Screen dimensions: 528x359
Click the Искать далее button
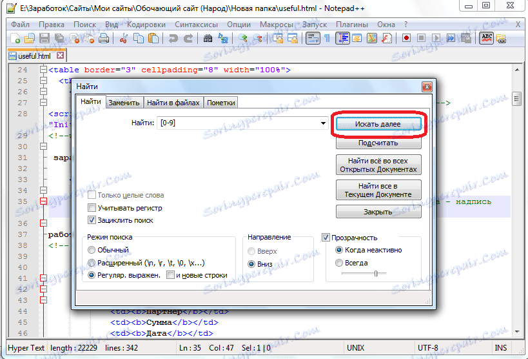[378, 124]
